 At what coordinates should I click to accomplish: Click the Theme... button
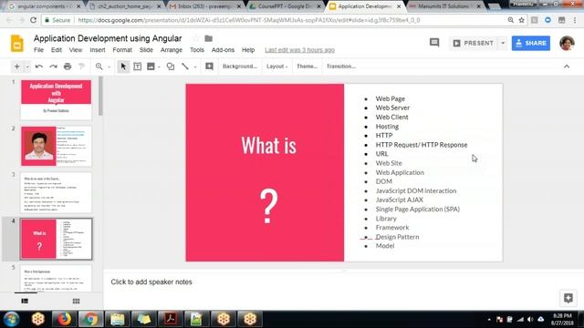[307, 67]
